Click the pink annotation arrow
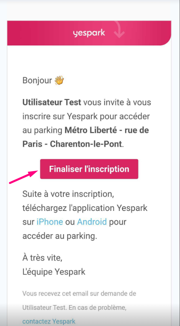Screen dimensions: 180x326 (x=23, y=177)
